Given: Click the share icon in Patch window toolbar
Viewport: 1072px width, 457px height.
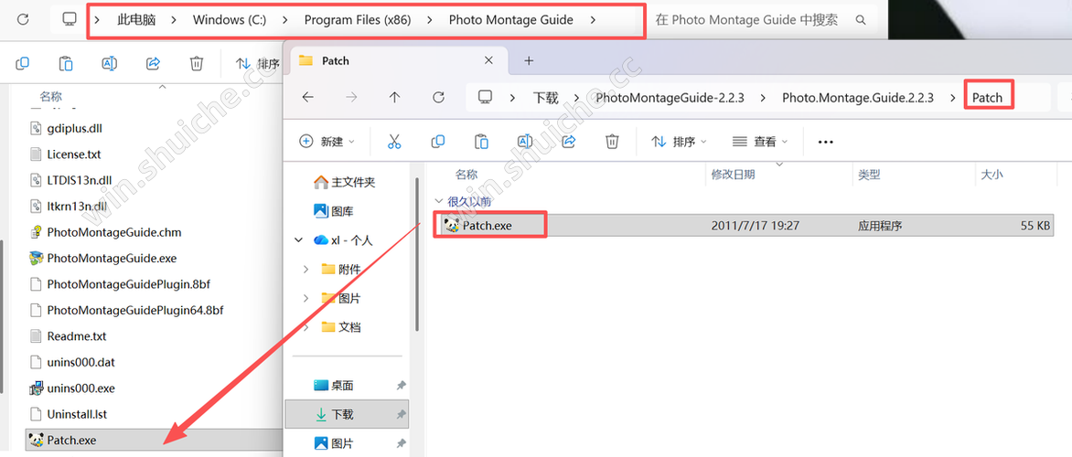Looking at the screenshot, I should 568,142.
